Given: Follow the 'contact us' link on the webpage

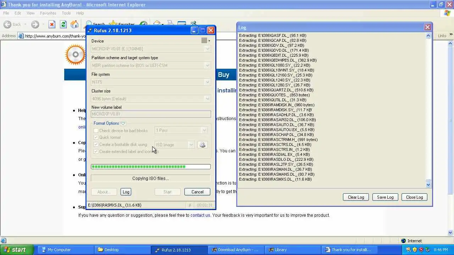Looking at the screenshot, I should (x=200, y=215).
